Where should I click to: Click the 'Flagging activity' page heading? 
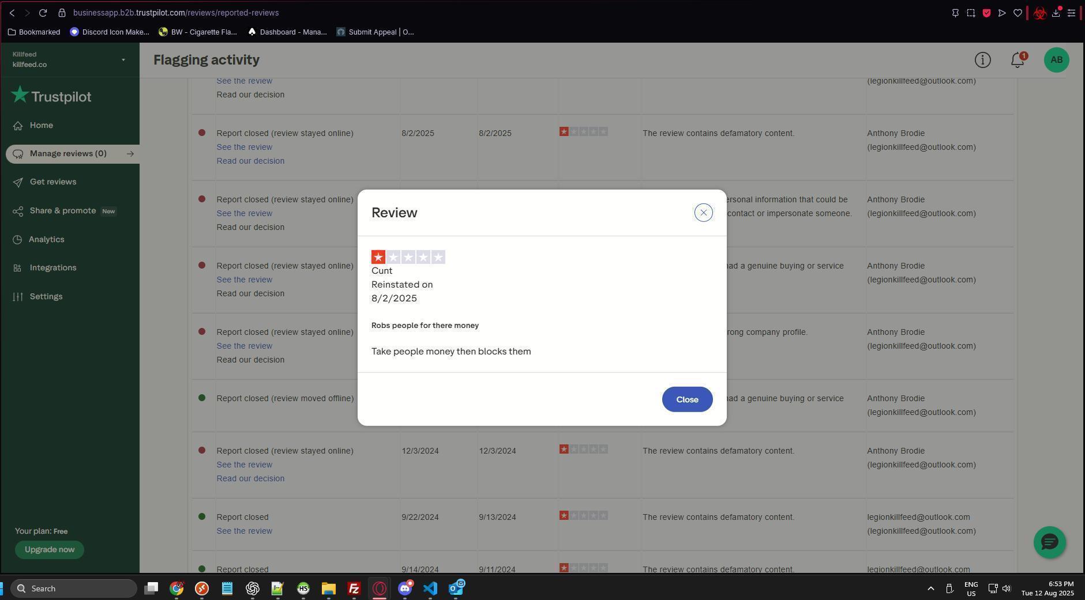(x=207, y=60)
